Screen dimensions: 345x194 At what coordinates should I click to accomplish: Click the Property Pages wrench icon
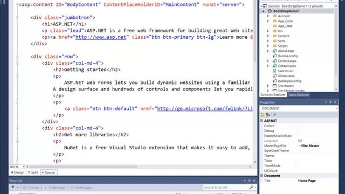point(274,115)
